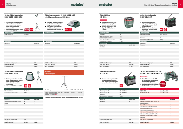Click the Akku-Kühlbox KB 18 BL product image
This screenshot has width=183, height=129.
129,22
